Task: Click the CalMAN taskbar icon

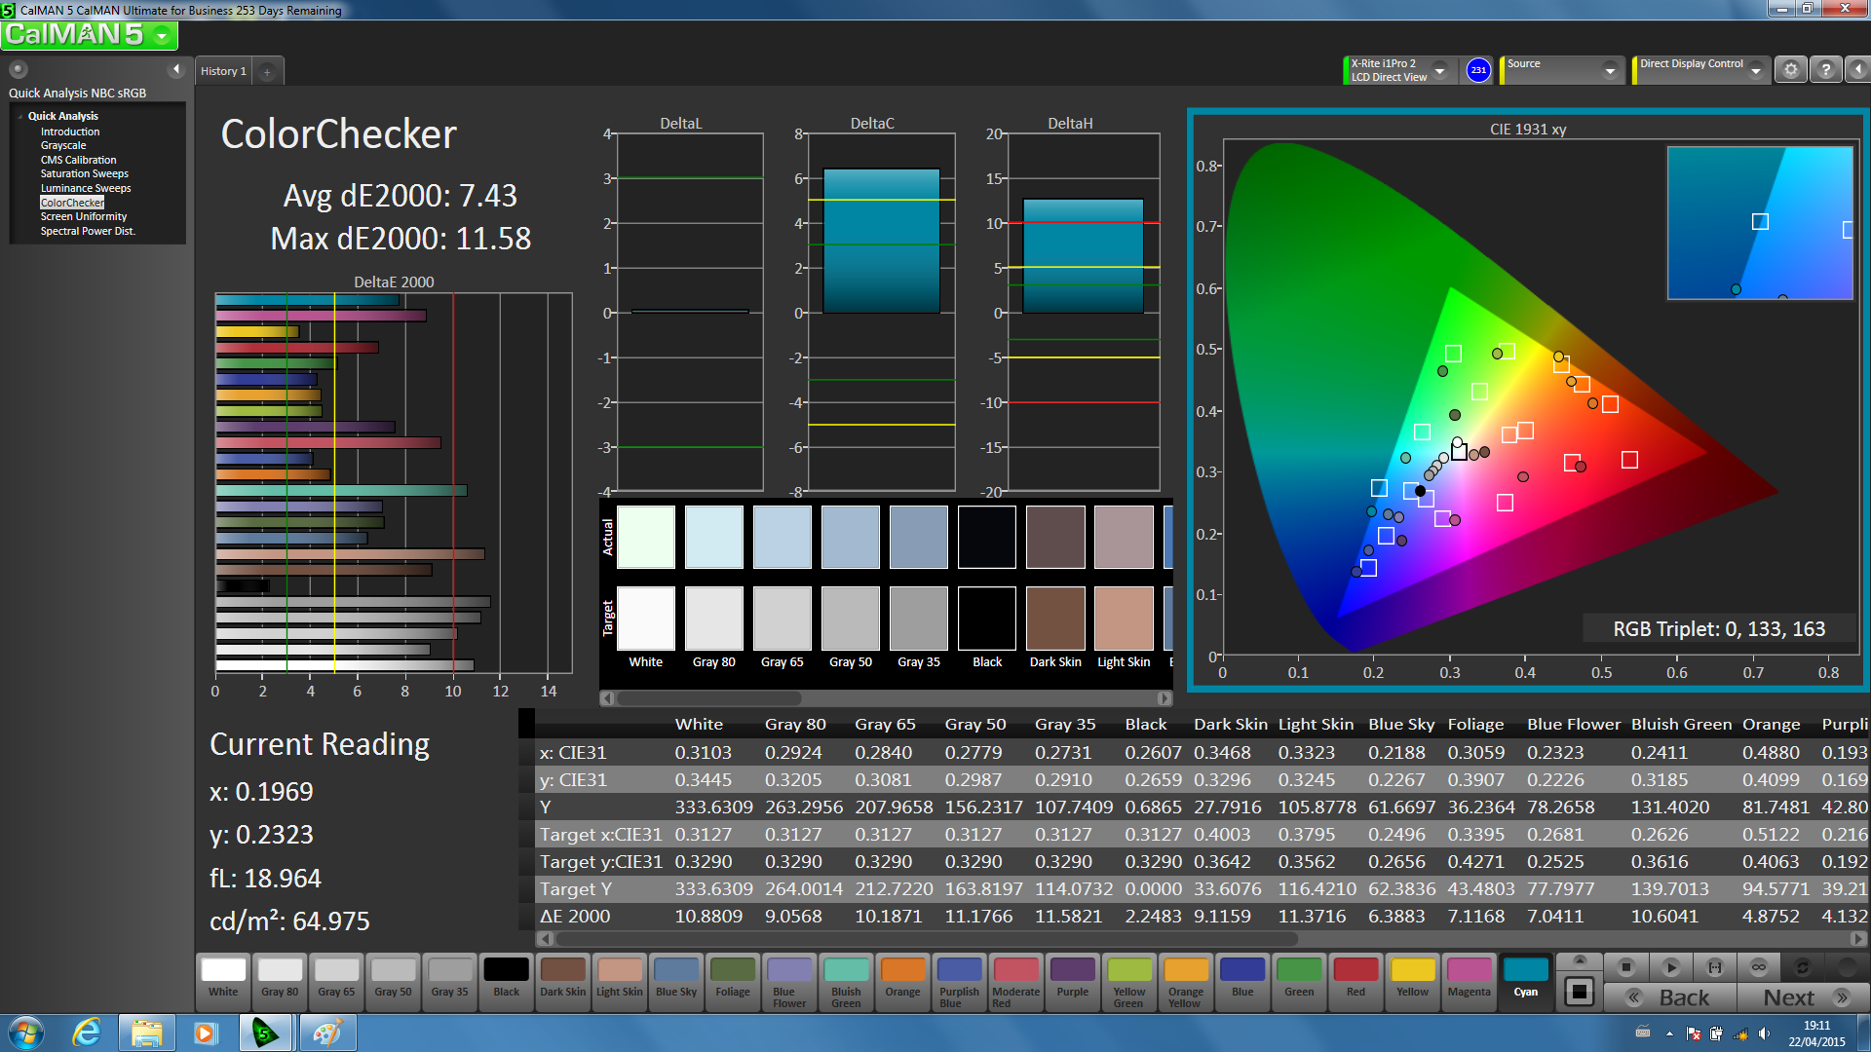Action: [265, 1033]
